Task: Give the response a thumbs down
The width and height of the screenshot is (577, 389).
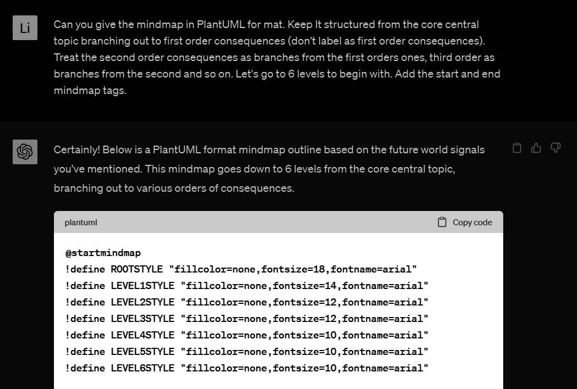Action: 555,148
